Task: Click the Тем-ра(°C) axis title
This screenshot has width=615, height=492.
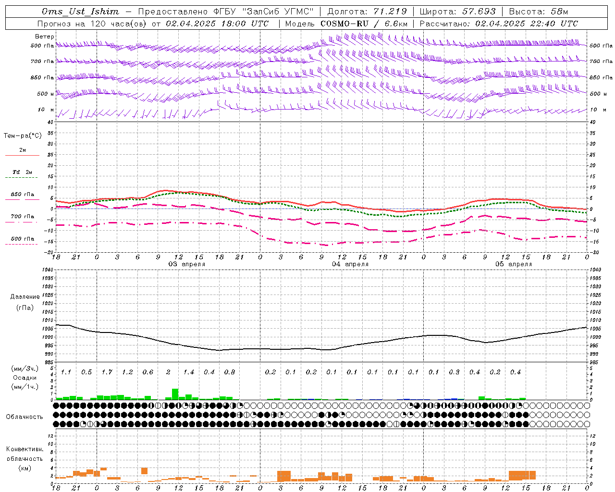Action: [23, 136]
